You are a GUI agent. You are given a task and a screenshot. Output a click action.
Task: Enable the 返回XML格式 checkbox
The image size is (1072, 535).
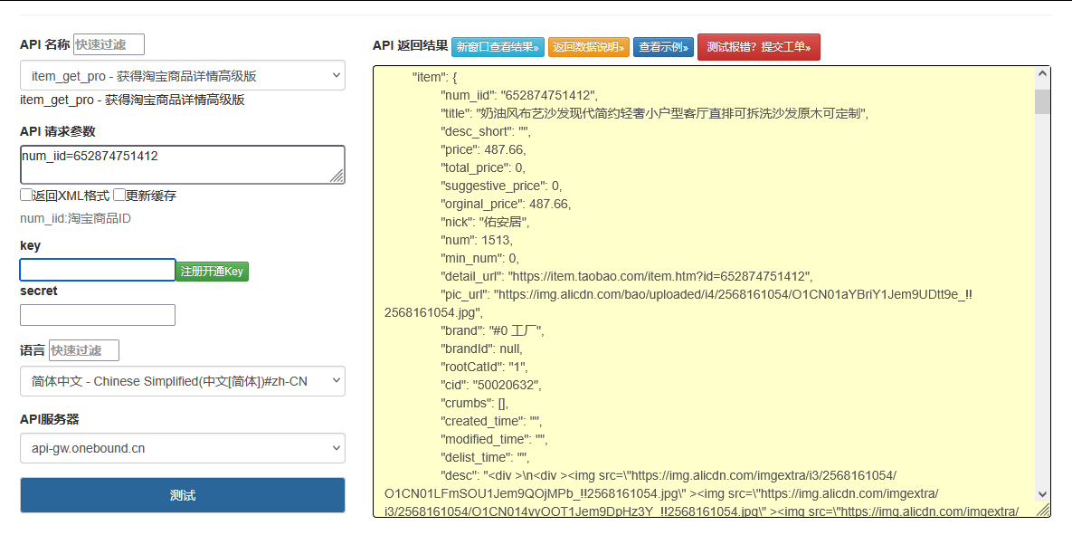[x=26, y=196]
